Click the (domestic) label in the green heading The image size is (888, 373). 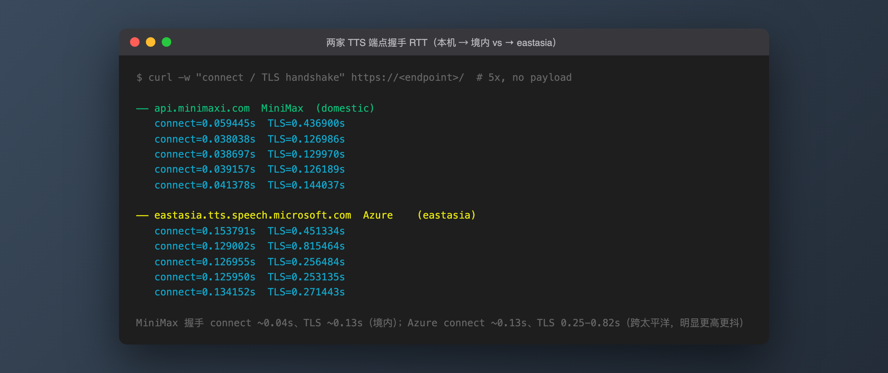click(345, 108)
